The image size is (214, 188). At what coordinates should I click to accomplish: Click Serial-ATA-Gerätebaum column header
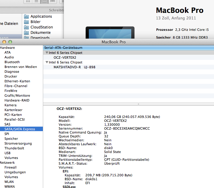pos(128,48)
